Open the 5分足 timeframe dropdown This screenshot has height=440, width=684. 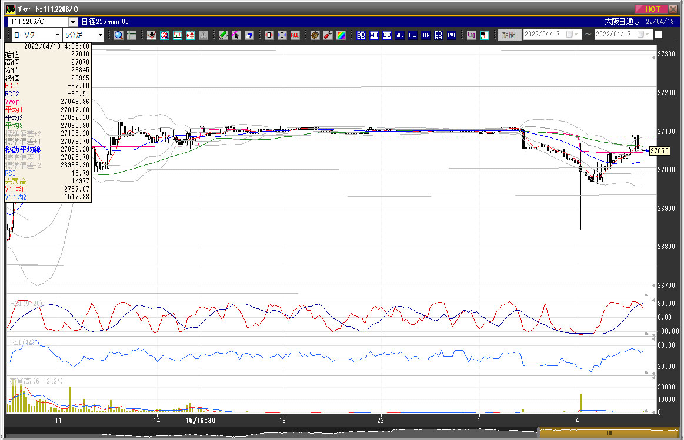(x=100, y=35)
